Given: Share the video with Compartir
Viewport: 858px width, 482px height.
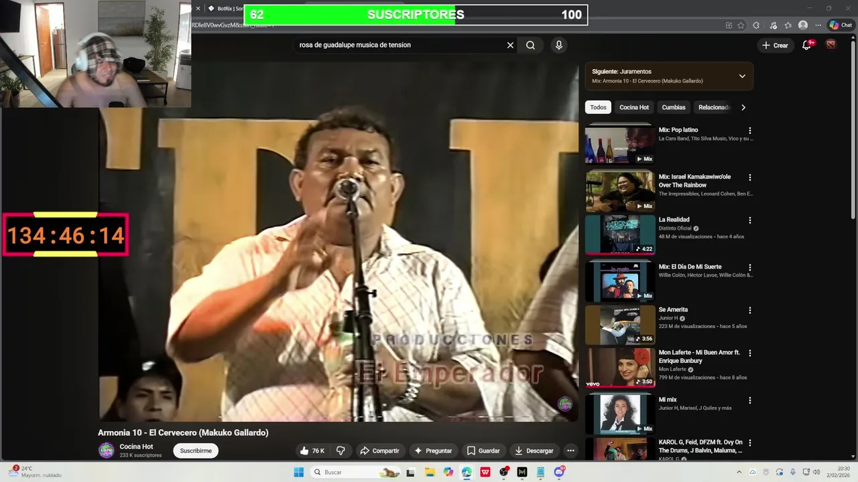Looking at the screenshot, I should [380, 451].
